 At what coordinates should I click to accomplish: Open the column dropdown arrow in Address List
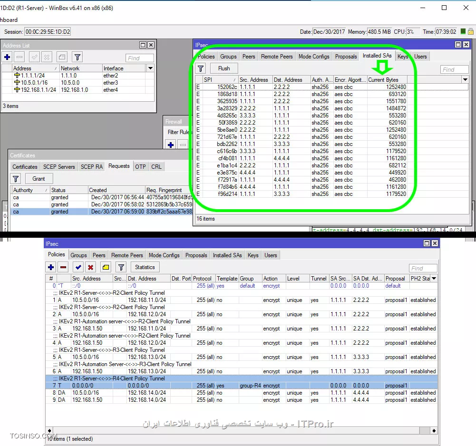tap(150, 68)
